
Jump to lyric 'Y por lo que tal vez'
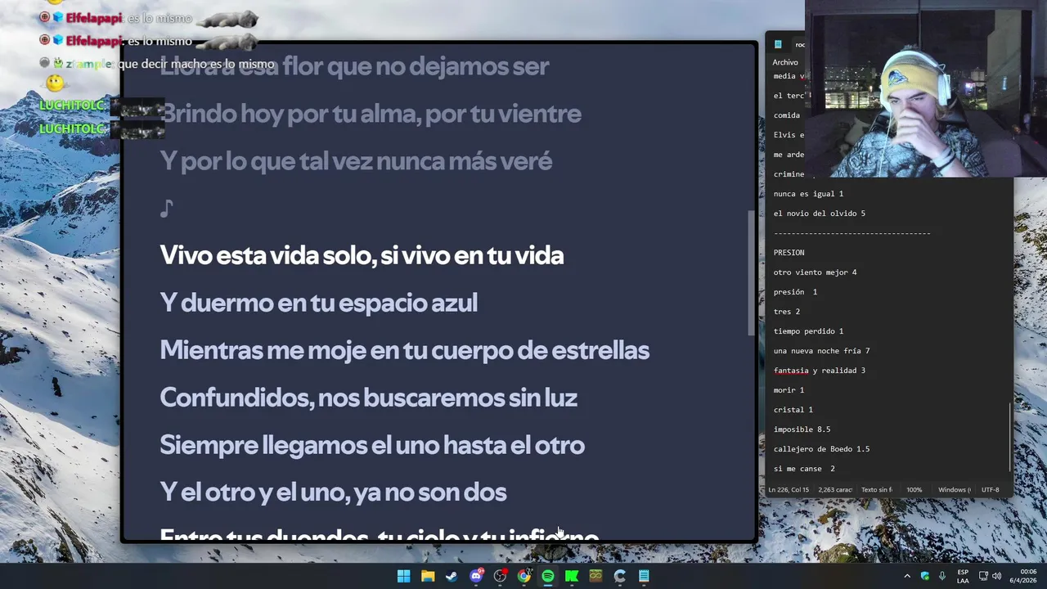356,161
